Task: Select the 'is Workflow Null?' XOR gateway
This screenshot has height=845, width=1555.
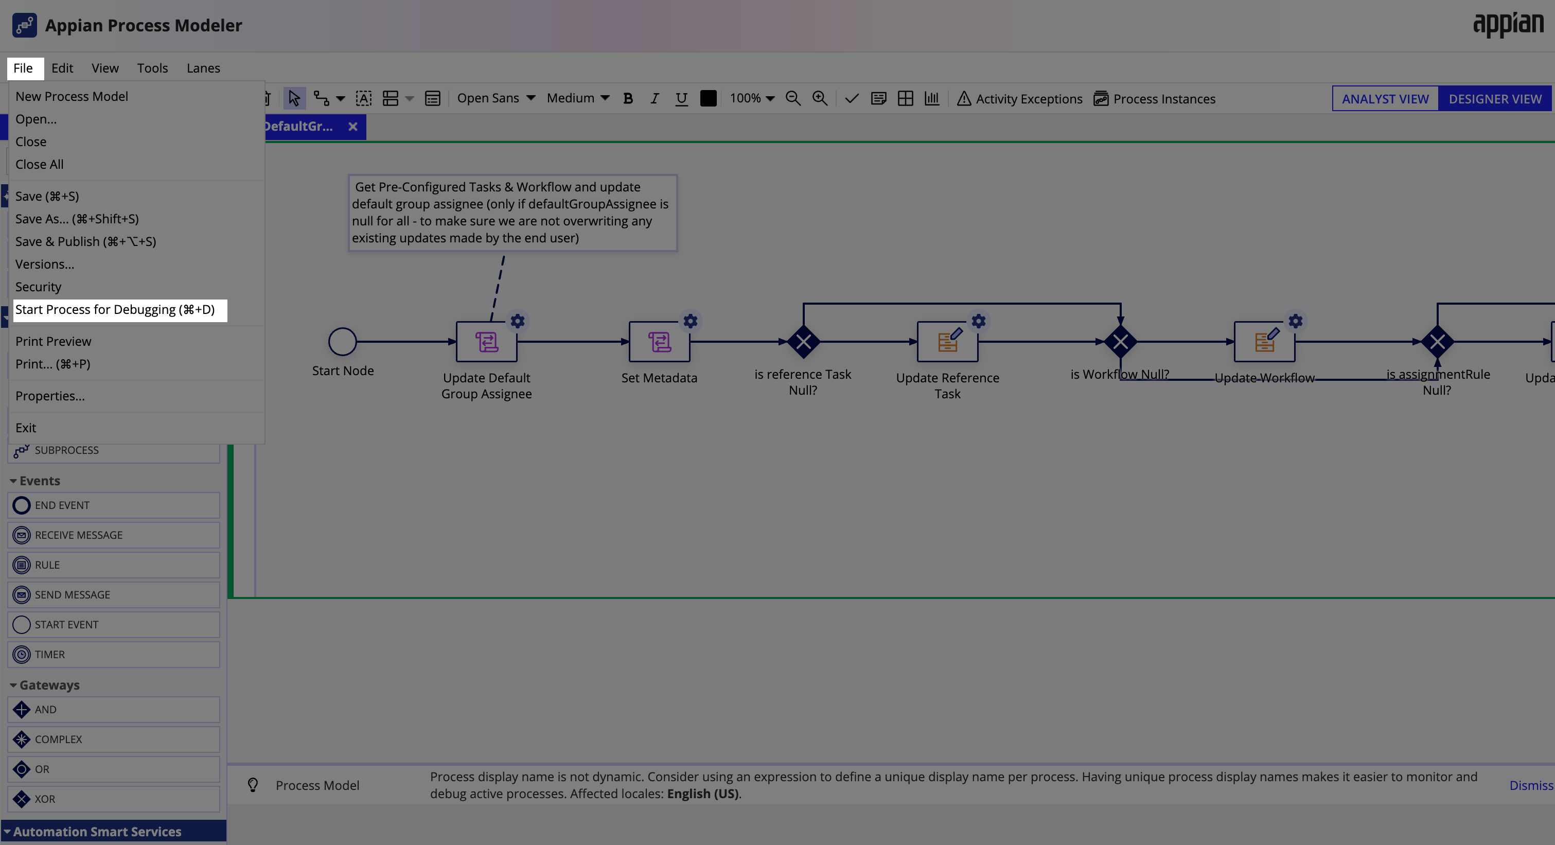Action: click(x=1120, y=342)
